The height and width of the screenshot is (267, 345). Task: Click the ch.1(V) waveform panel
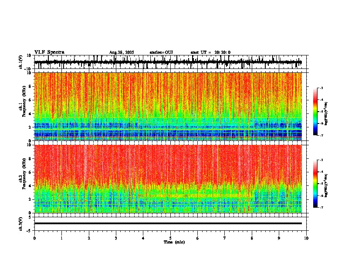tap(171, 62)
